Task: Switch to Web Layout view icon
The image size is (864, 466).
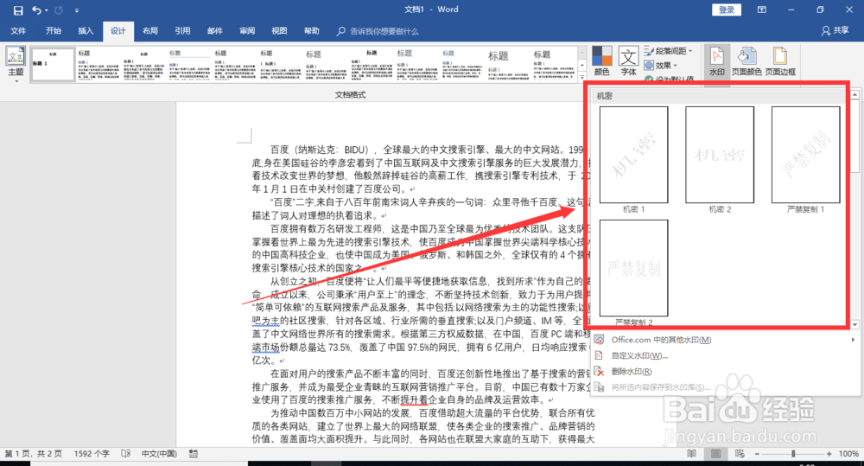Action: (x=740, y=454)
